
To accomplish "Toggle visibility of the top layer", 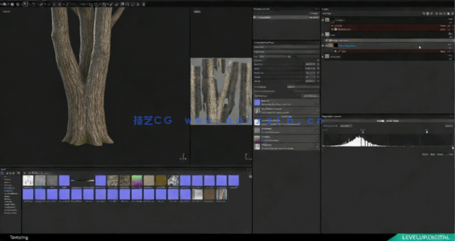I will tap(323, 20).
